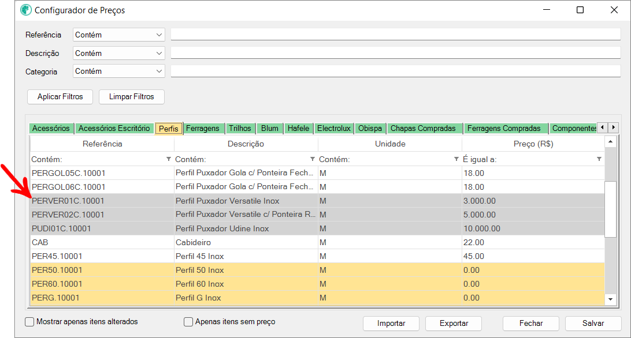Check the Apenas itens sem preço box
This screenshot has width=631, height=338.
188,322
